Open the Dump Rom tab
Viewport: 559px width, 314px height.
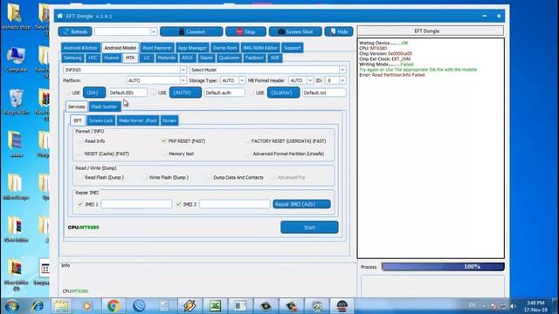tap(224, 48)
